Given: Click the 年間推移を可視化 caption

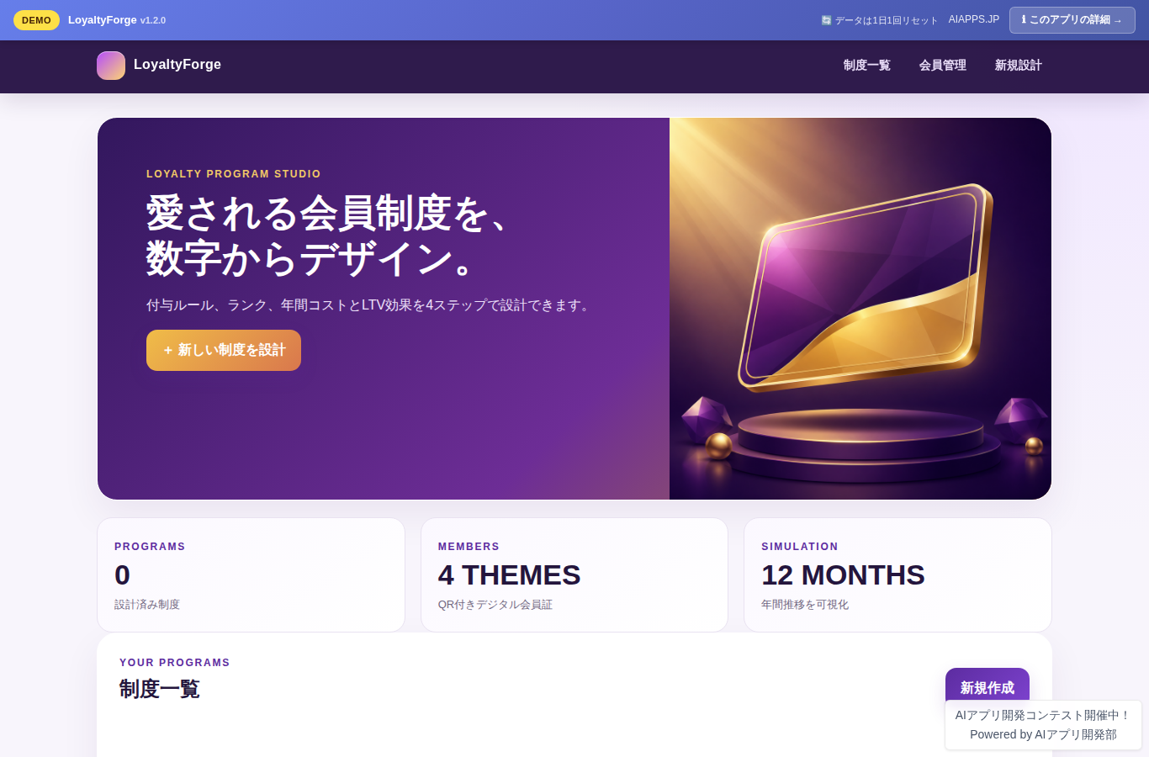Looking at the screenshot, I should click(805, 605).
